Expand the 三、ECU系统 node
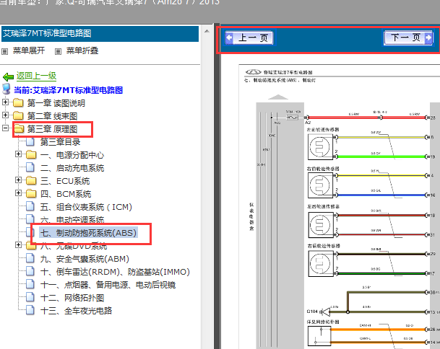This screenshot has height=349, width=440. click(x=18, y=180)
